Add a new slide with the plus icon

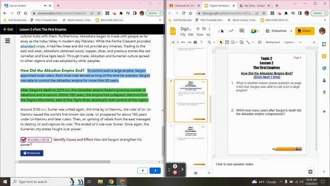[x=173, y=42]
